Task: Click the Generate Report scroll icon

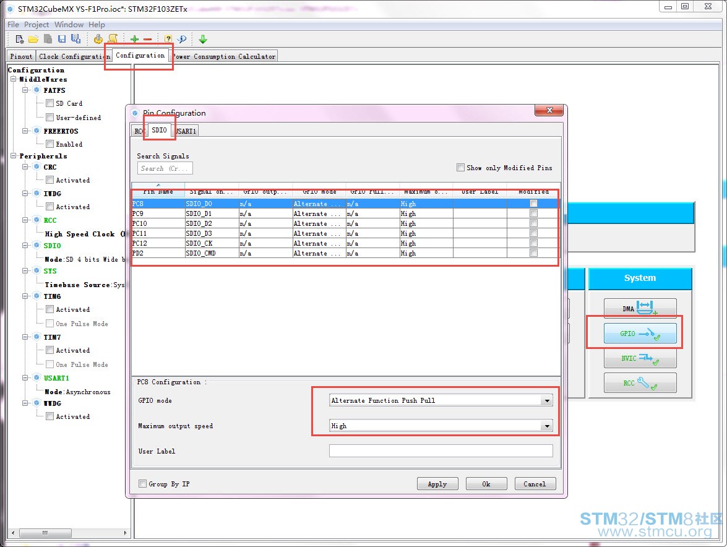Action: pos(113,39)
